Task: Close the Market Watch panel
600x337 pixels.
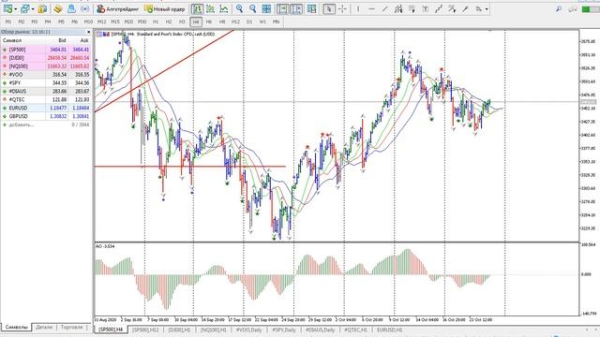Action: pos(89,32)
